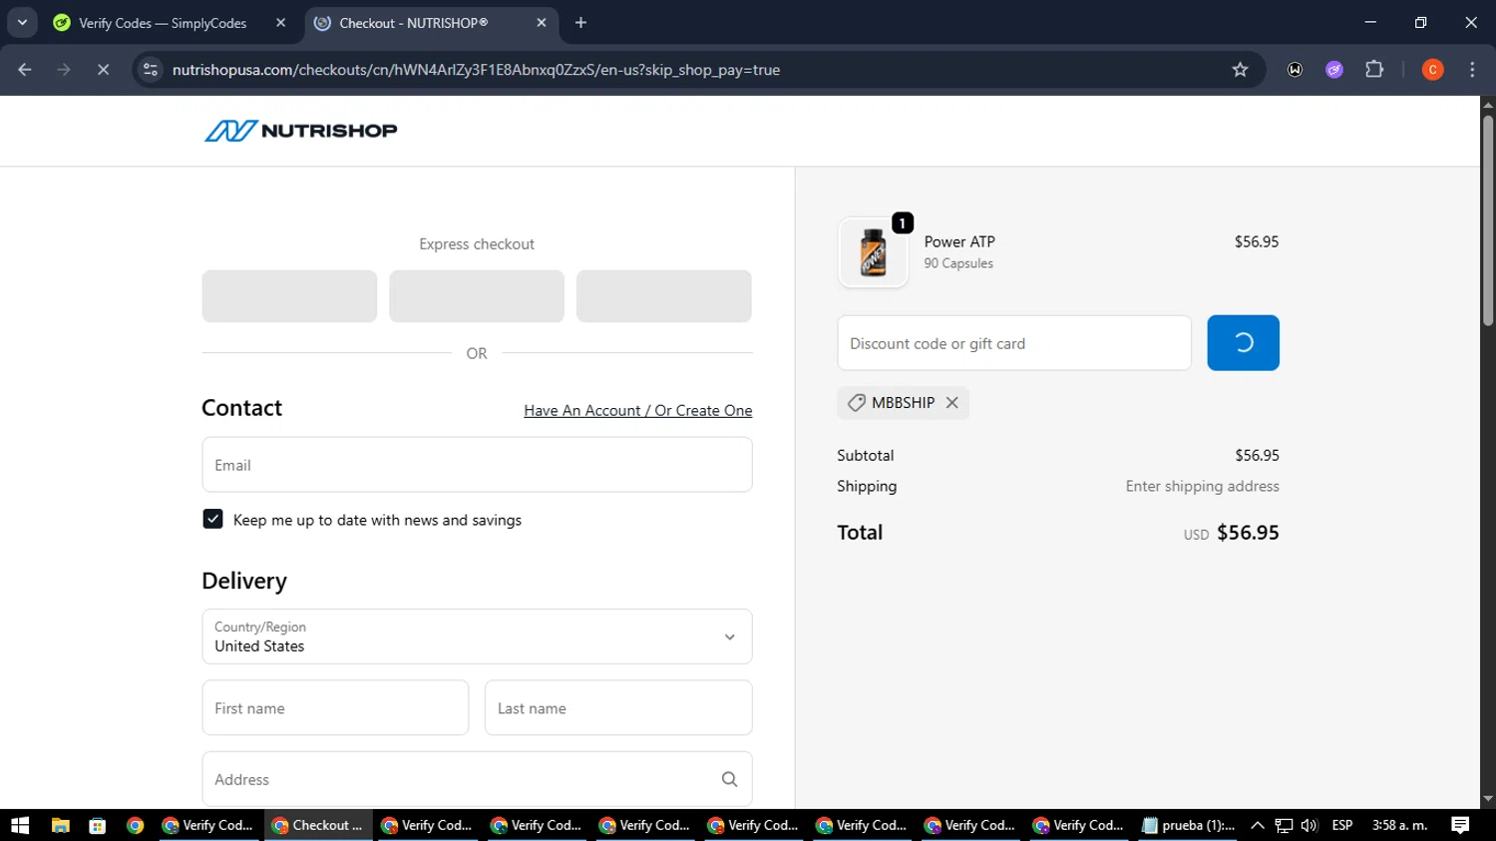Show hidden system tray icons
Image resolution: width=1496 pixels, height=841 pixels.
(1257, 825)
